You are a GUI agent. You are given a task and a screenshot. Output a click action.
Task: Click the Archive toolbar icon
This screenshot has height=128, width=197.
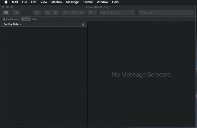(37, 12)
